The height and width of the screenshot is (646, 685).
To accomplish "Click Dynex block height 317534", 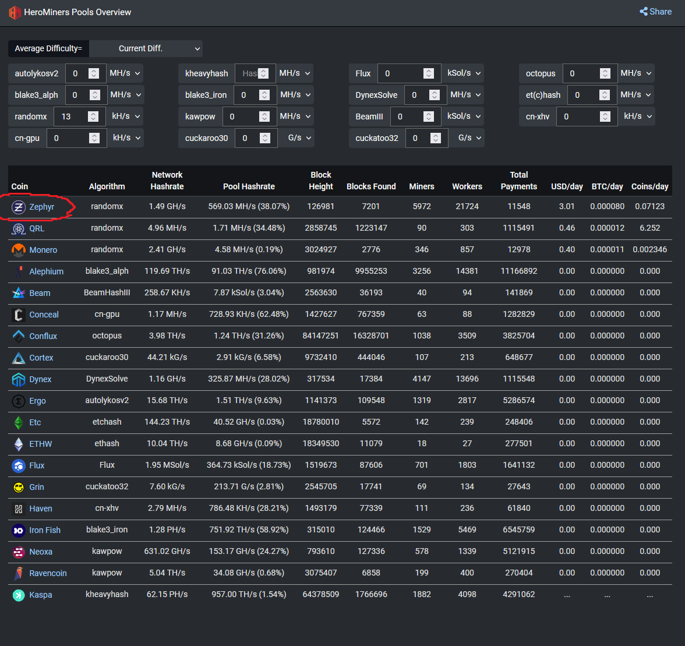I will [321, 379].
